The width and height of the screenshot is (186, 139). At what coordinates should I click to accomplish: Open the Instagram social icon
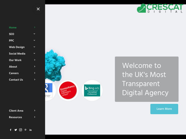click(x=20, y=130)
